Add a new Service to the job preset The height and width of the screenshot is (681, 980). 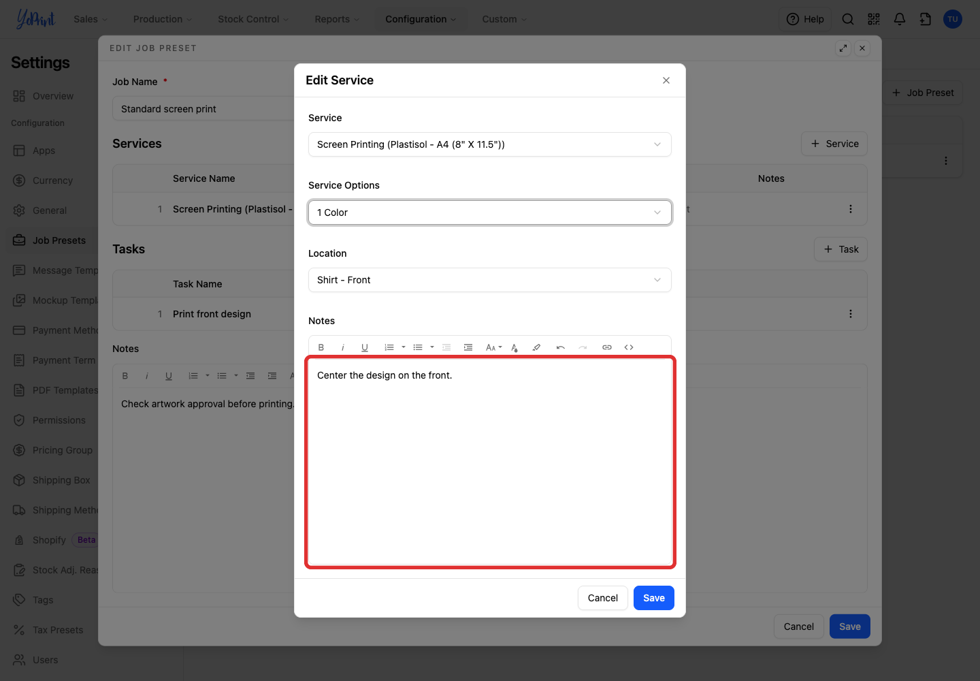click(834, 144)
